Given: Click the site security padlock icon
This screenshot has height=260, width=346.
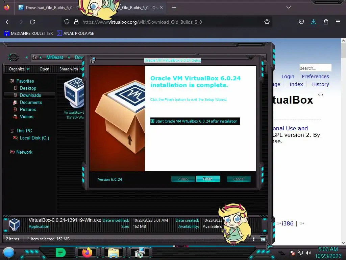Looking at the screenshot, I should 76,22.
